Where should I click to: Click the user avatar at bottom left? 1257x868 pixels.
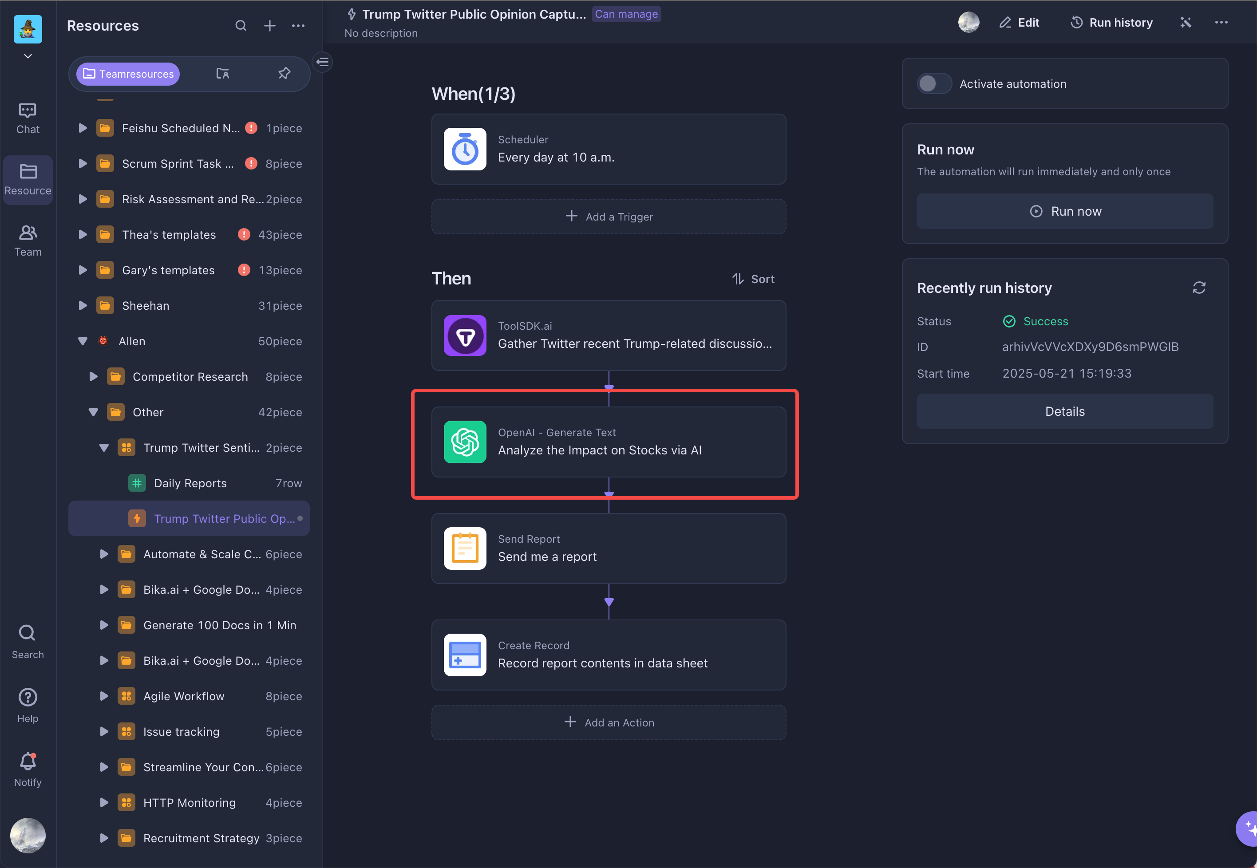pos(28,835)
